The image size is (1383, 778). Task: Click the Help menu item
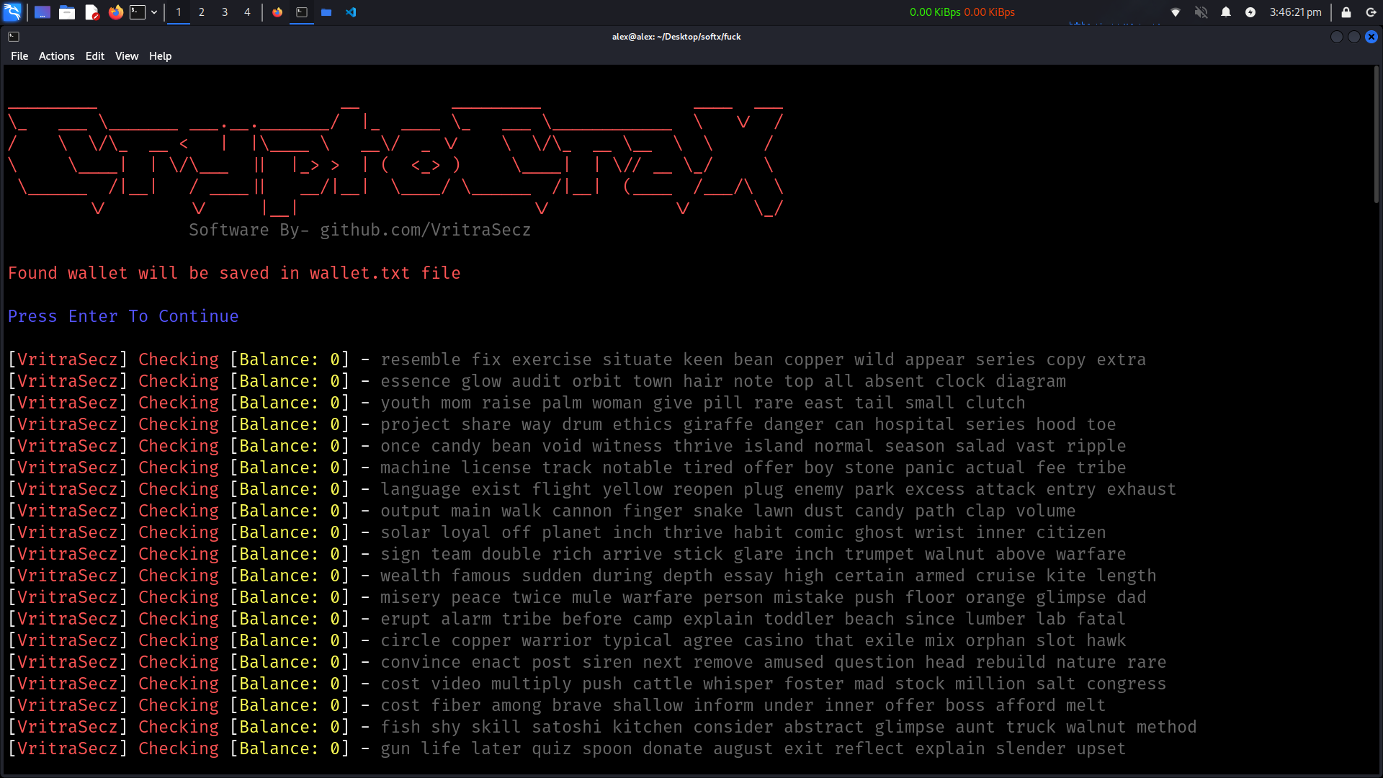[160, 55]
